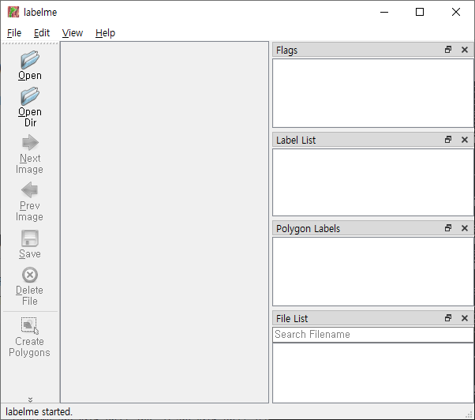
Task: Click the Save floppy disk icon
Action: coord(30,238)
